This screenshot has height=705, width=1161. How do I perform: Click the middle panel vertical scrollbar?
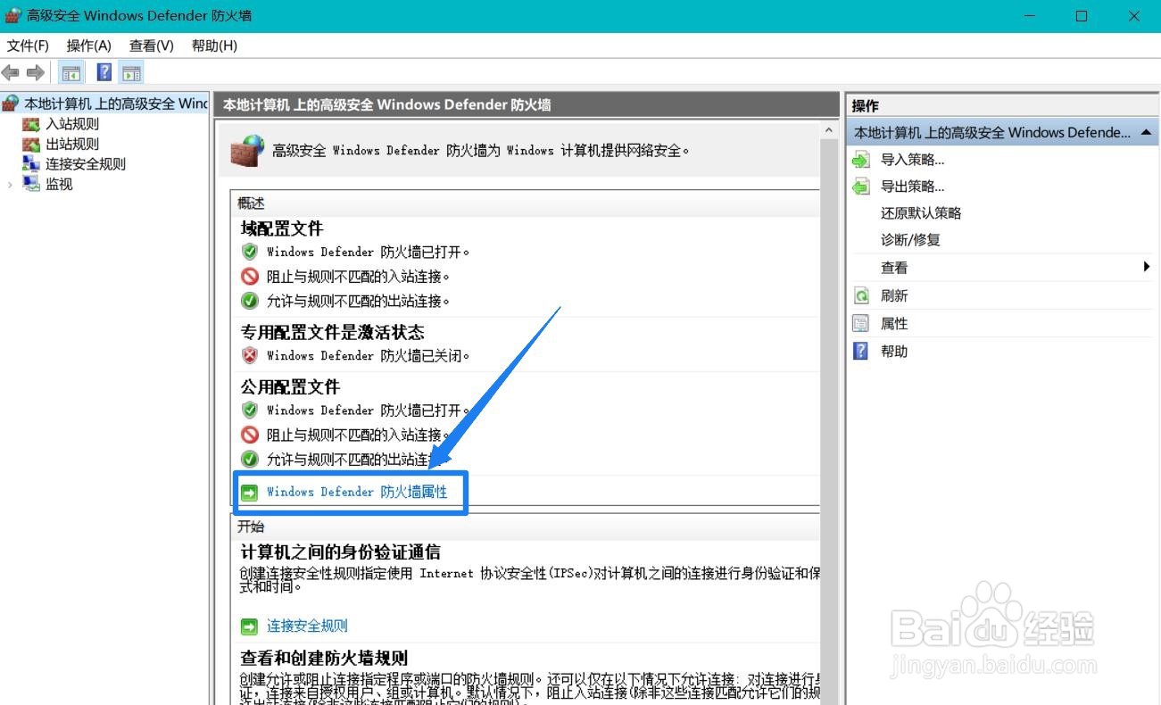[828, 357]
